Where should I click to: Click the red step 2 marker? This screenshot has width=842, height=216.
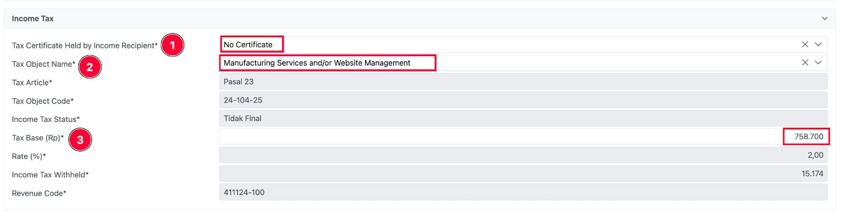tap(89, 67)
